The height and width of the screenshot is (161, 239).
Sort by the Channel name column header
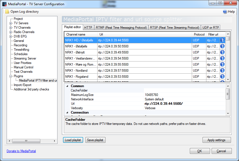click(x=81, y=34)
